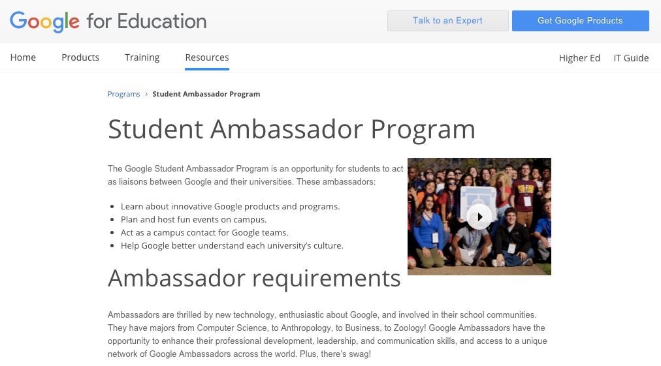Screen dimensions: 661x366
Task: Click the 'Help Google better understand' bullet
Action: pos(232,245)
